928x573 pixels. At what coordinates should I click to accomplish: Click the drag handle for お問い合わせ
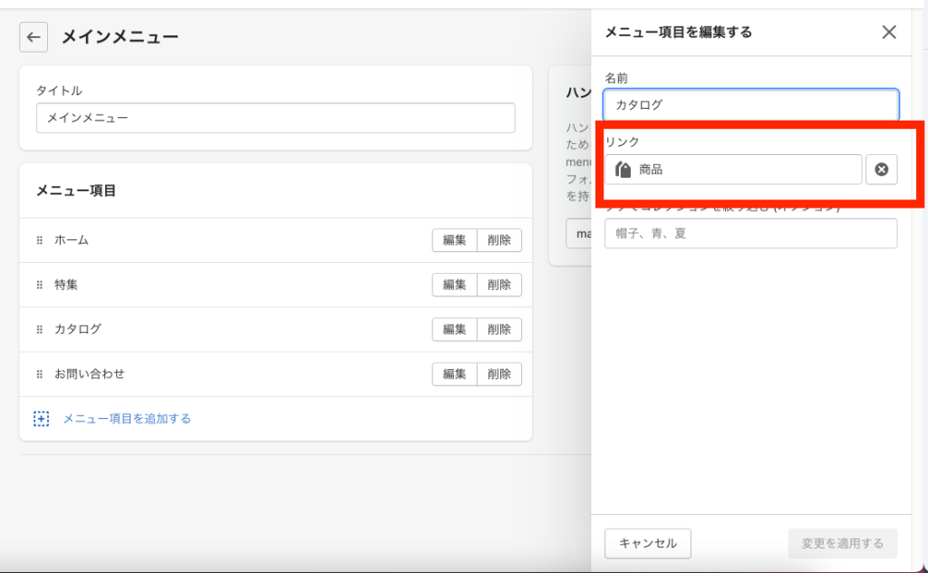(40, 374)
